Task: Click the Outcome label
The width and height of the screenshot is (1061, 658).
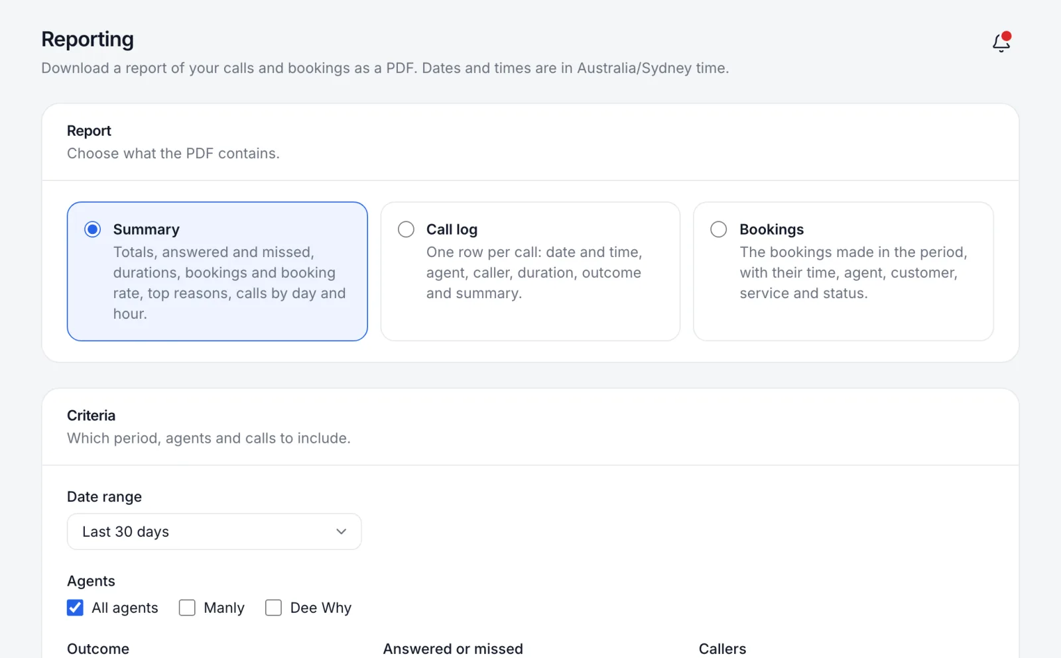Action: click(x=98, y=649)
